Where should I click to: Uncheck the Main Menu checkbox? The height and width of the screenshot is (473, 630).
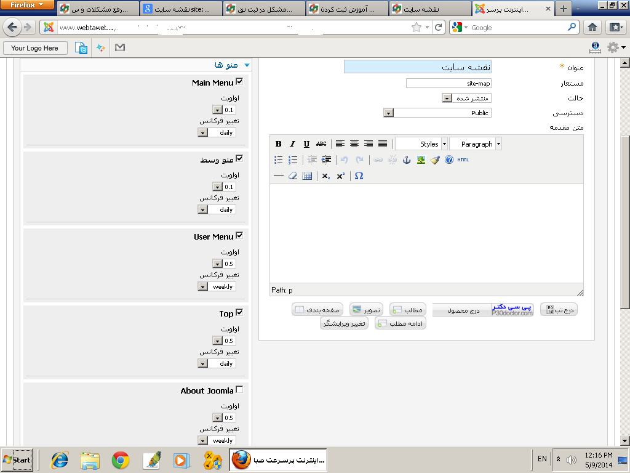point(239,82)
